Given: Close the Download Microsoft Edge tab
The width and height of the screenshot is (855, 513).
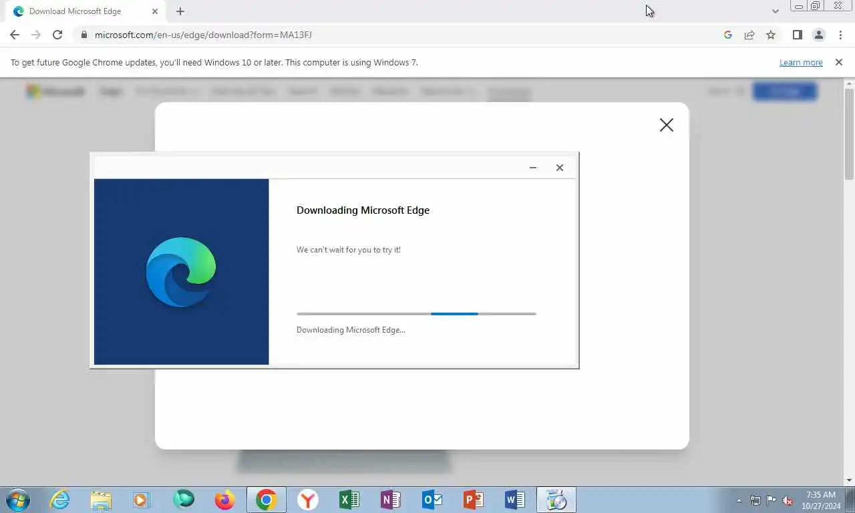Looking at the screenshot, I should (x=155, y=11).
